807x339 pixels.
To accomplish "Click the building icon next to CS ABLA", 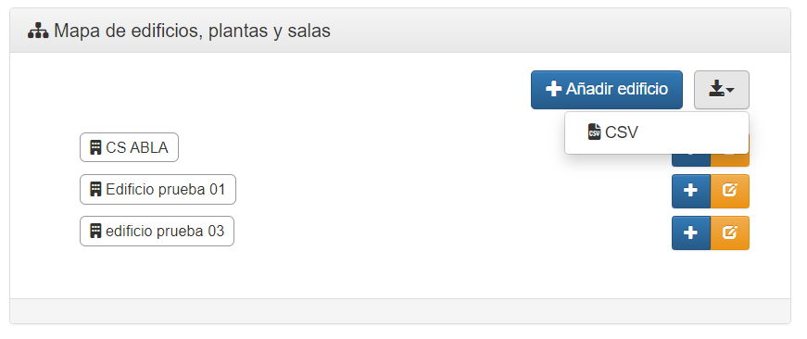I will tap(95, 147).
